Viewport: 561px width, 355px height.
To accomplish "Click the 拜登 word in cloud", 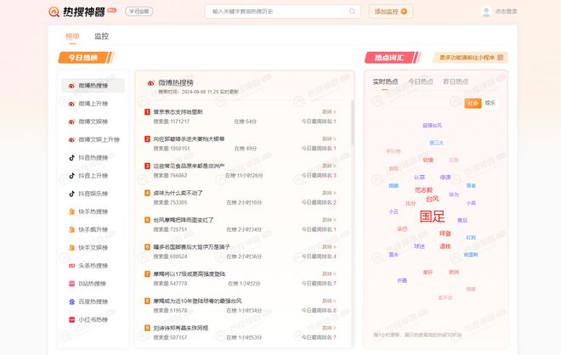I will [445, 234].
